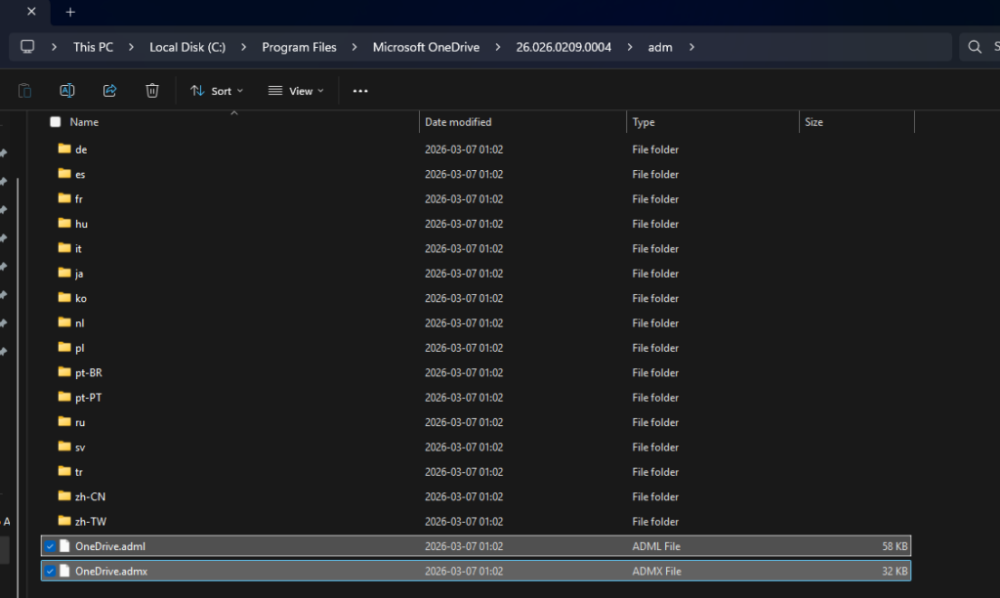The image size is (1000, 598).
Task: Sort by the Date modified column header
Action: 458,122
